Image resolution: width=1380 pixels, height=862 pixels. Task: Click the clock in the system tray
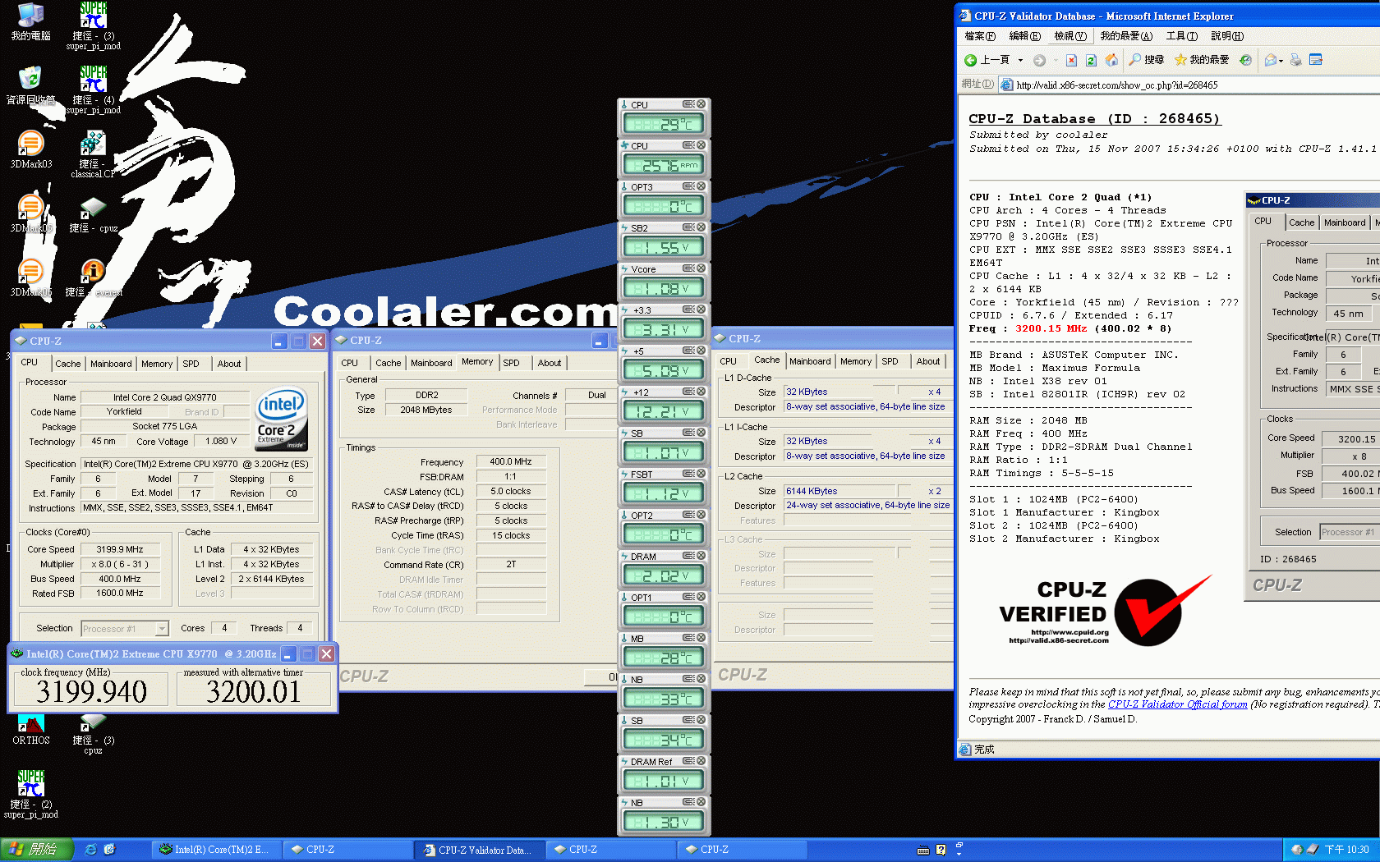1346,850
